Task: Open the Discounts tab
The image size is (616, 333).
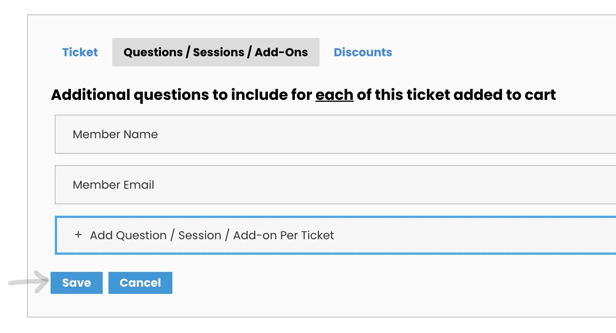Action: [363, 52]
